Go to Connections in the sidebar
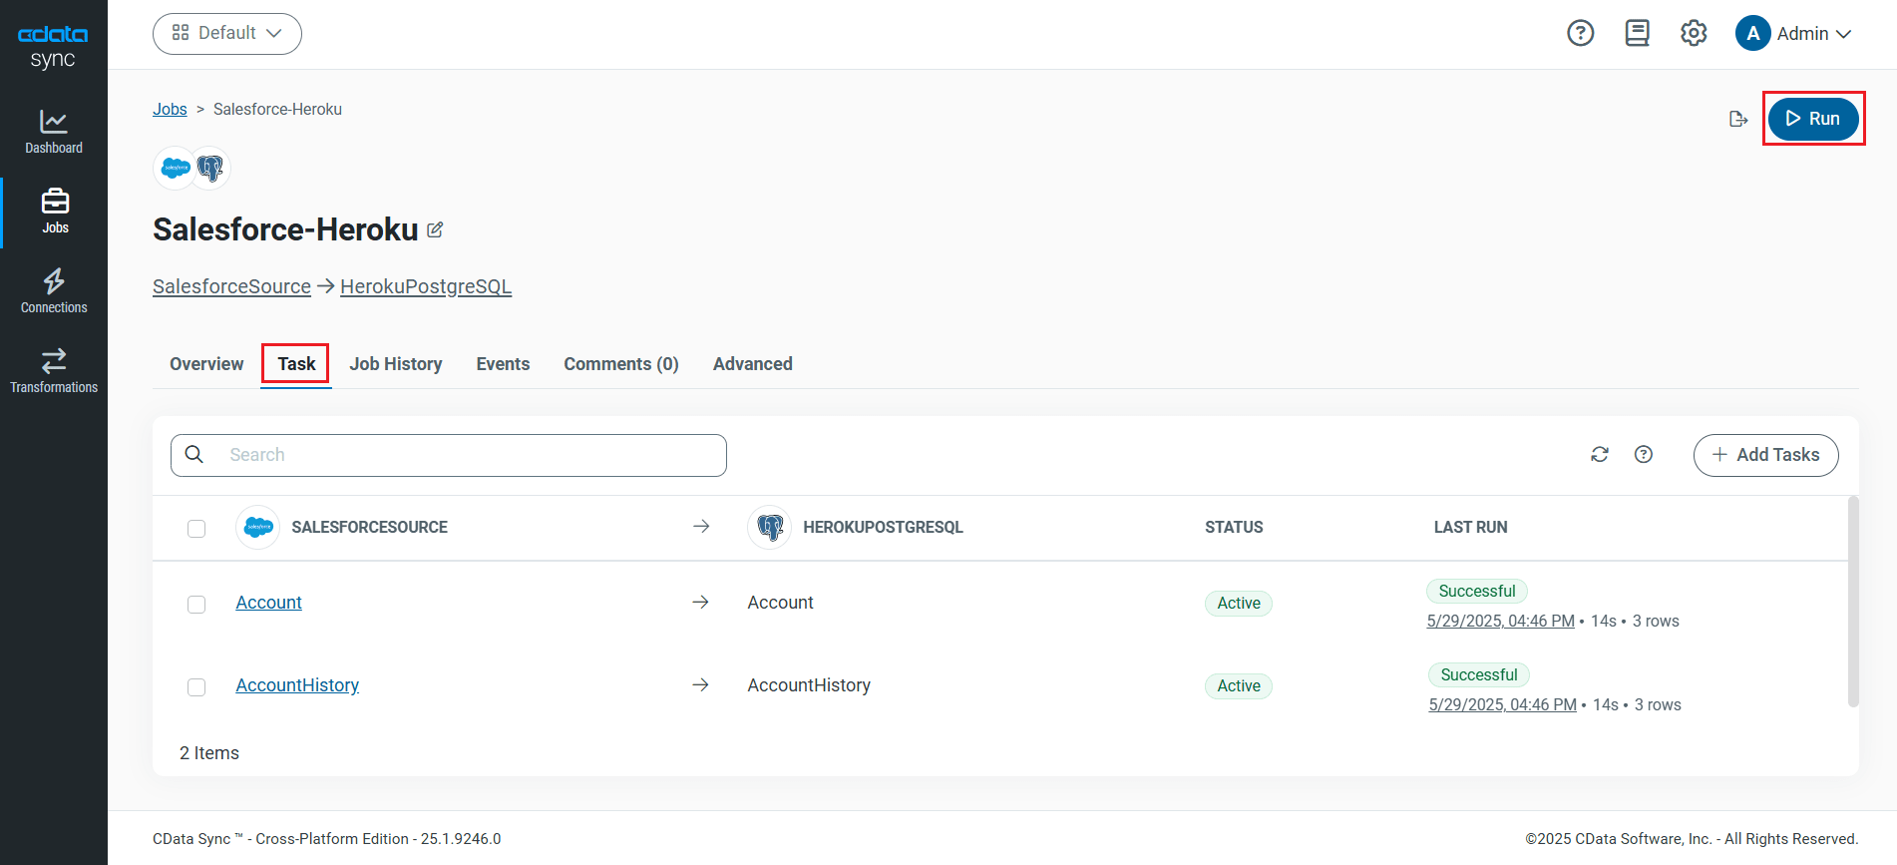This screenshot has width=1897, height=865. 54,291
